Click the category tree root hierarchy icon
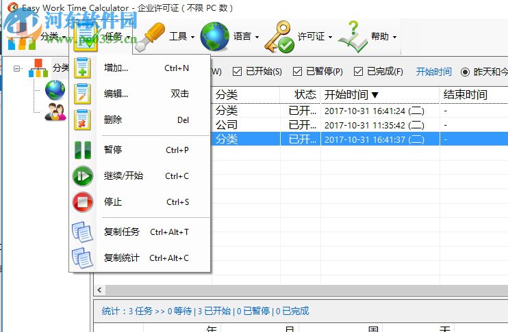The width and height of the screenshot is (508, 332). [38, 68]
